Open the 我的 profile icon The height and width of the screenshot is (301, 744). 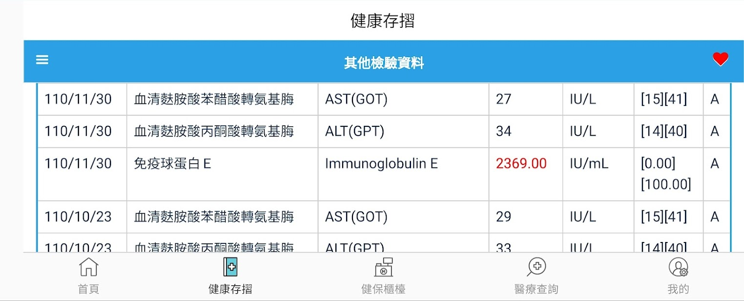[678, 267]
